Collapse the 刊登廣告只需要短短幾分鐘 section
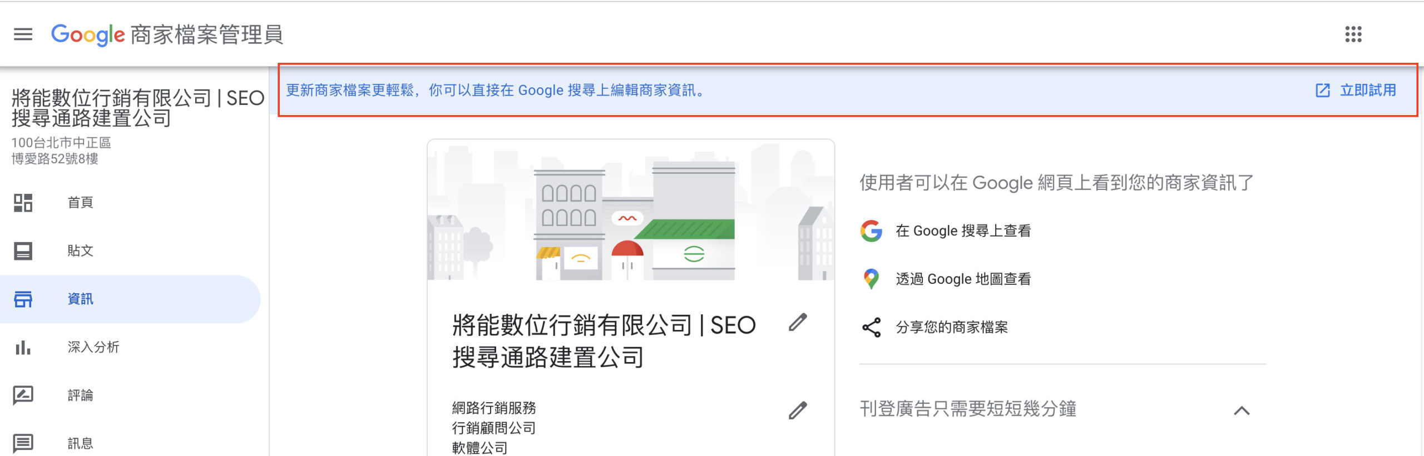Screen dimensions: 1424x456 point(1242,410)
